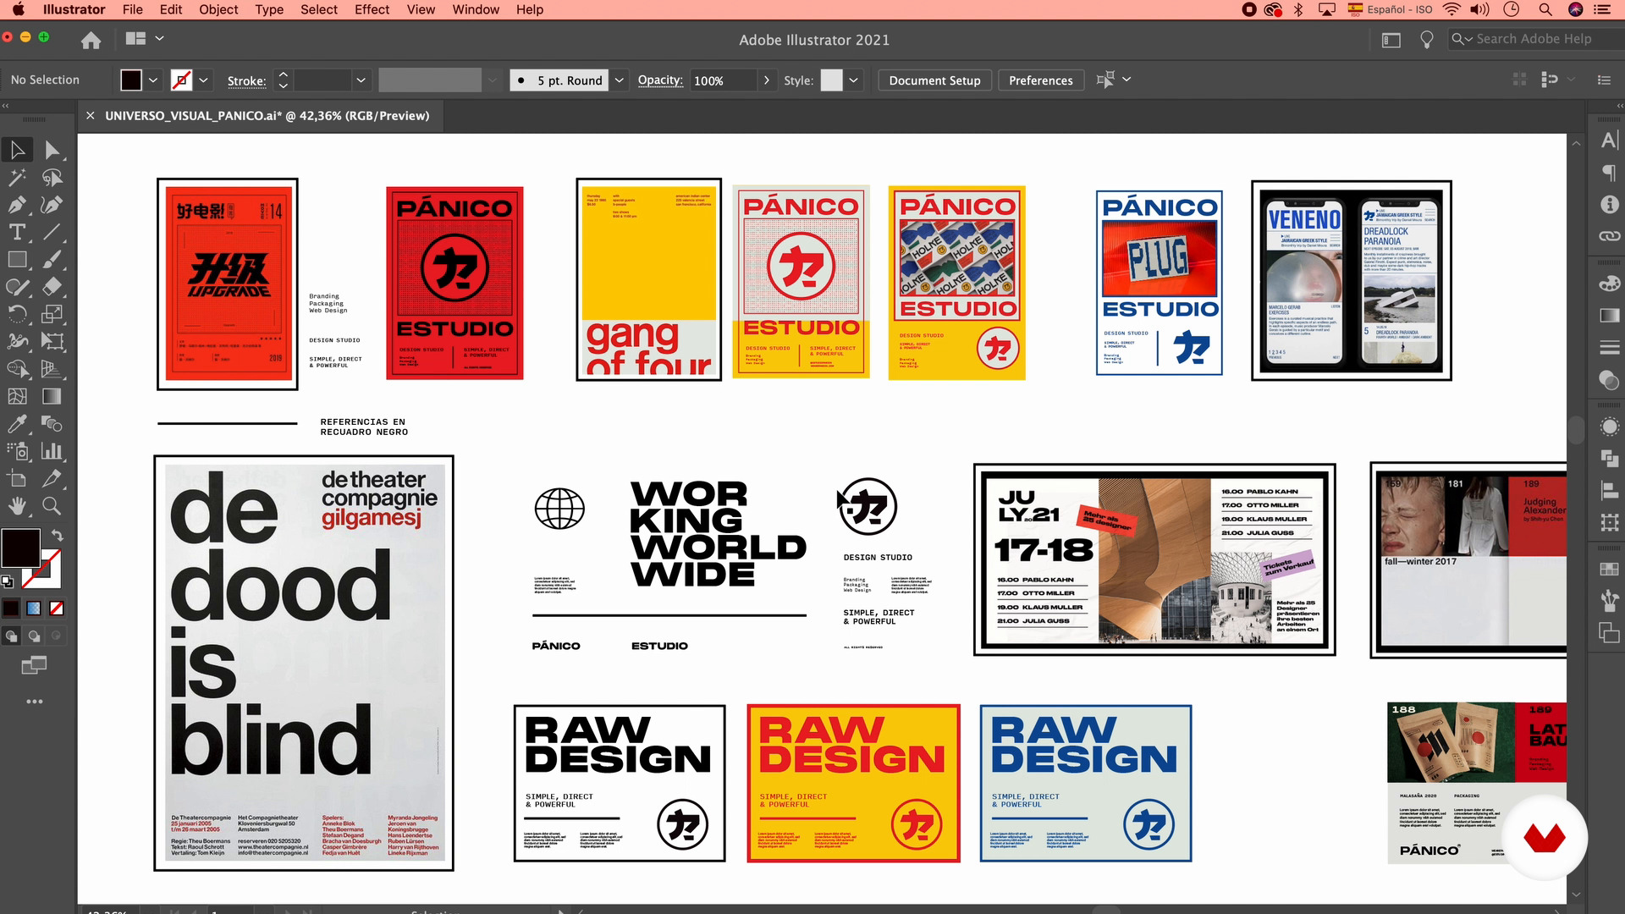The width and height of the screenshot is (1625, 914).
Task: Select the Lasso tool
Action: 52,178
